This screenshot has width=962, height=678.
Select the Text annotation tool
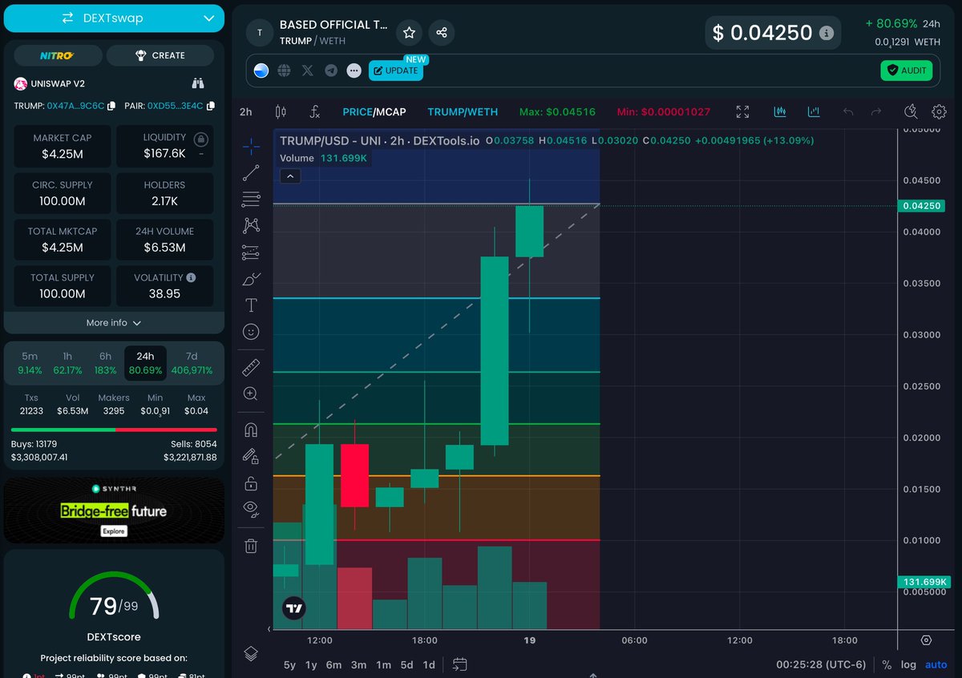click(251, 305)
